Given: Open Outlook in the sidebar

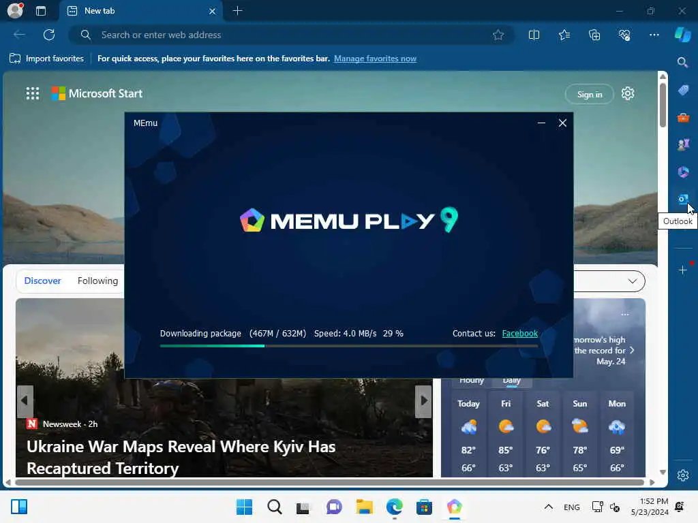Looking at the screenshot, I should point(683,199).
